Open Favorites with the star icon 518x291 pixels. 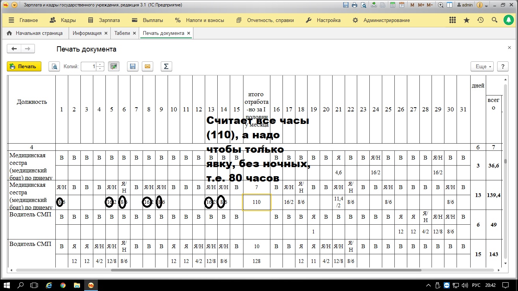pyautogui.click(x=466, y=20)
